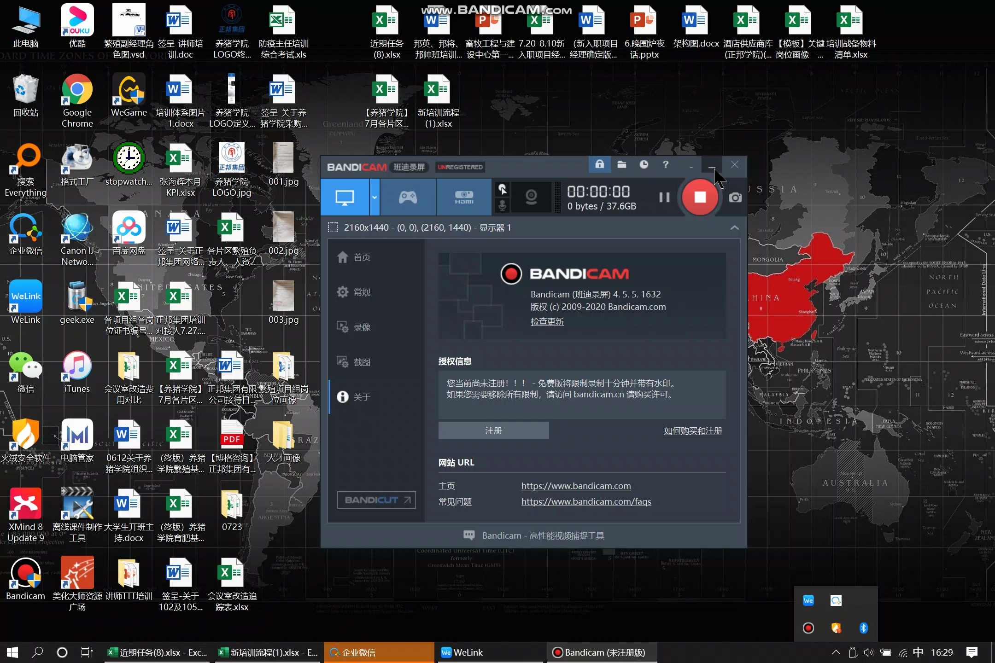Collapse hidden tray icons chevron

(x=836, y=652)
